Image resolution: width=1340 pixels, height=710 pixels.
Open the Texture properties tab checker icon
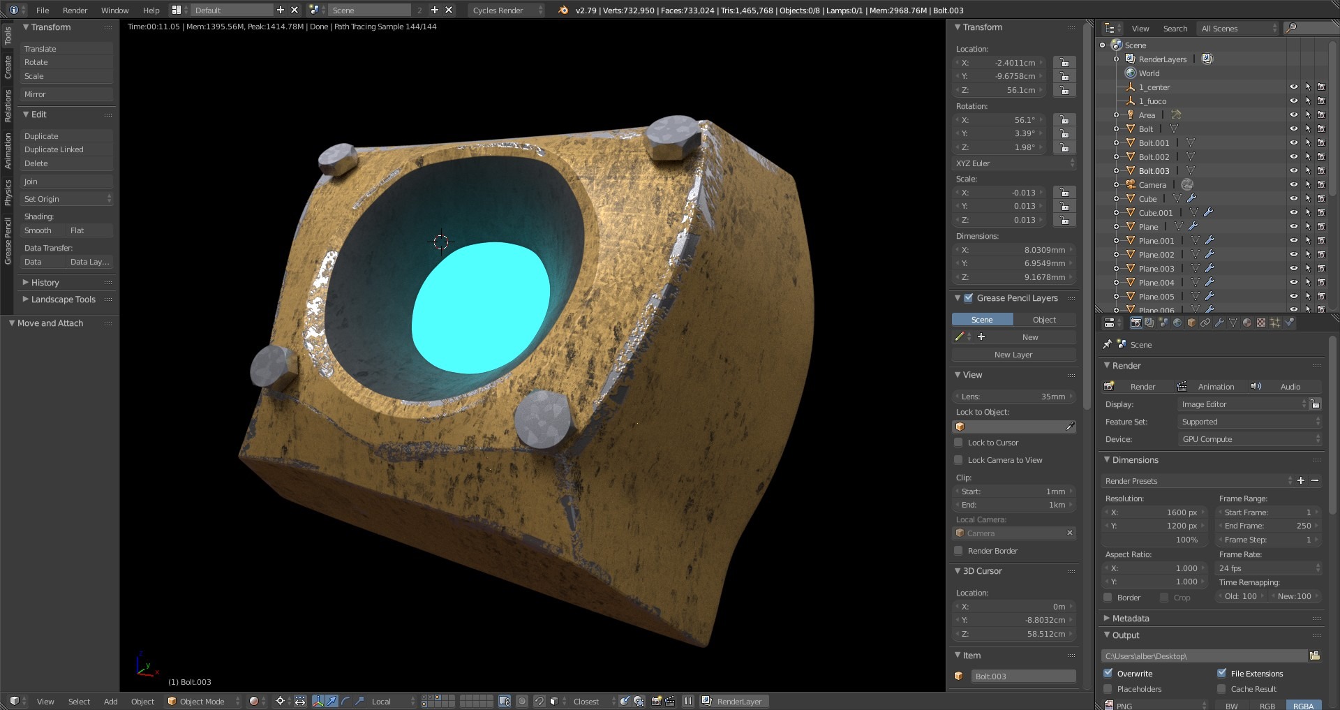[x=1261, y=323]
